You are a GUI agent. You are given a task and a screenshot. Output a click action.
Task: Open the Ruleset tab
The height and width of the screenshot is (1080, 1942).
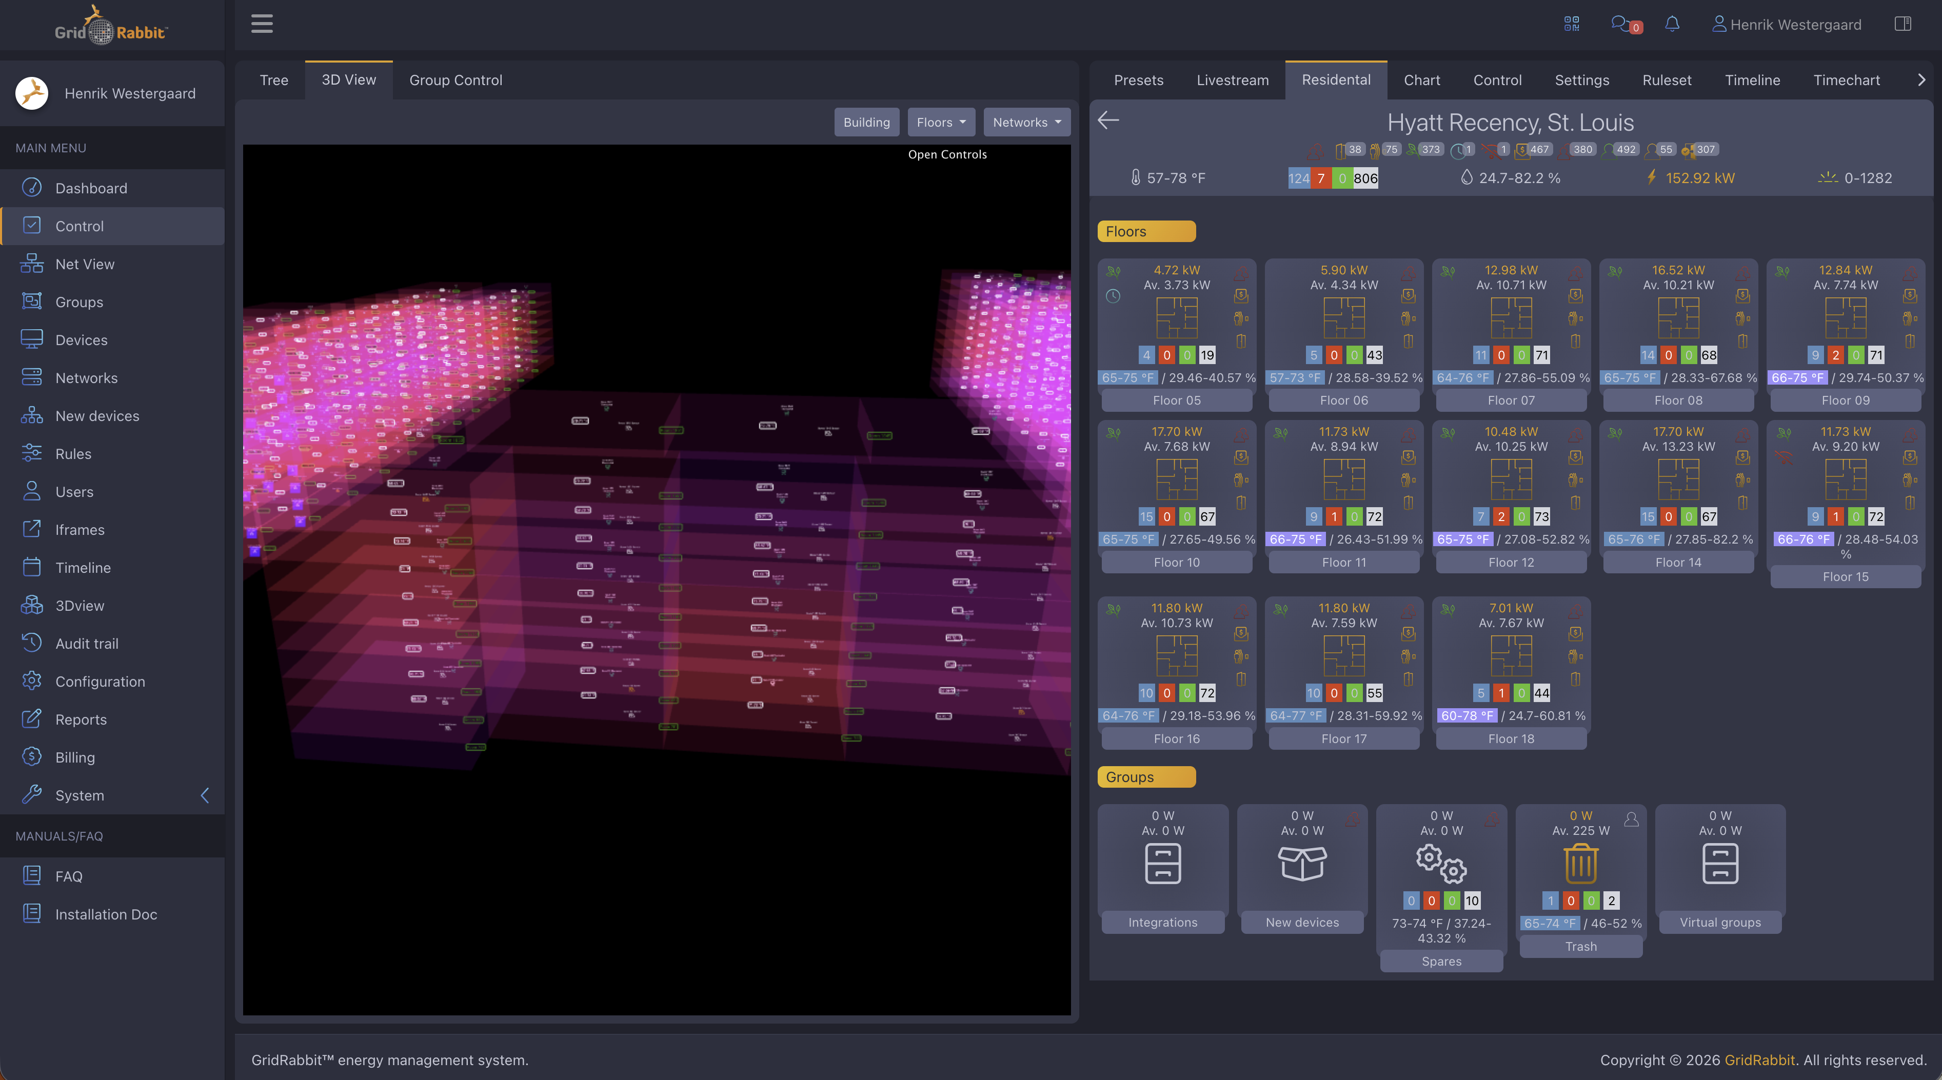click(x=1667, y=80)
